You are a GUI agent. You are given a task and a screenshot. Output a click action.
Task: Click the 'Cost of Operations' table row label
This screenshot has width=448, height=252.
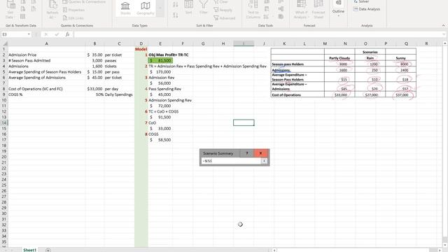click(286, 95)
